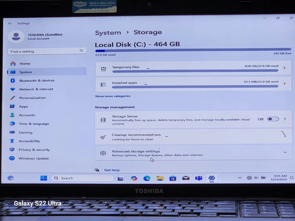Viewport: 295px width, 221px height.
Task: Open Accounts settings
Action: tap(27, 115)
